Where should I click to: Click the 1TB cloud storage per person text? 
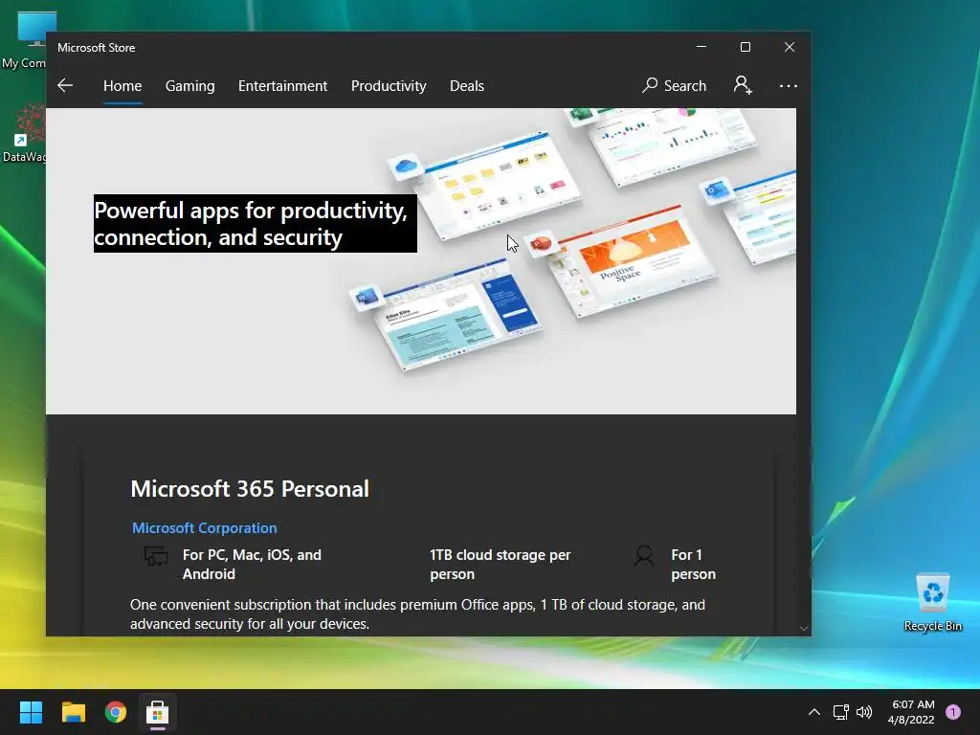click(x=500, y=565)
